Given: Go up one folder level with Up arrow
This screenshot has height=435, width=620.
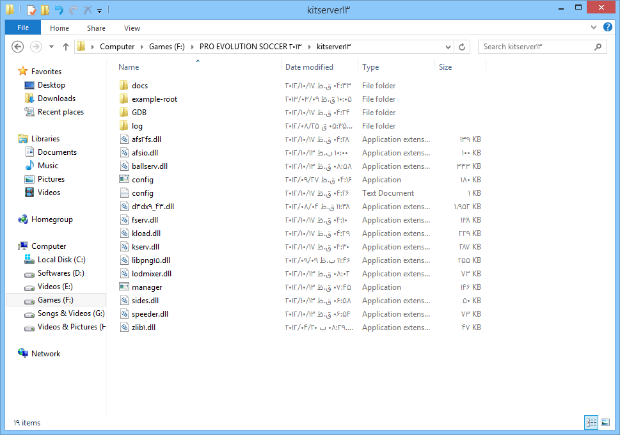Looking at the screenshot, I should click(x=66, y=47).
